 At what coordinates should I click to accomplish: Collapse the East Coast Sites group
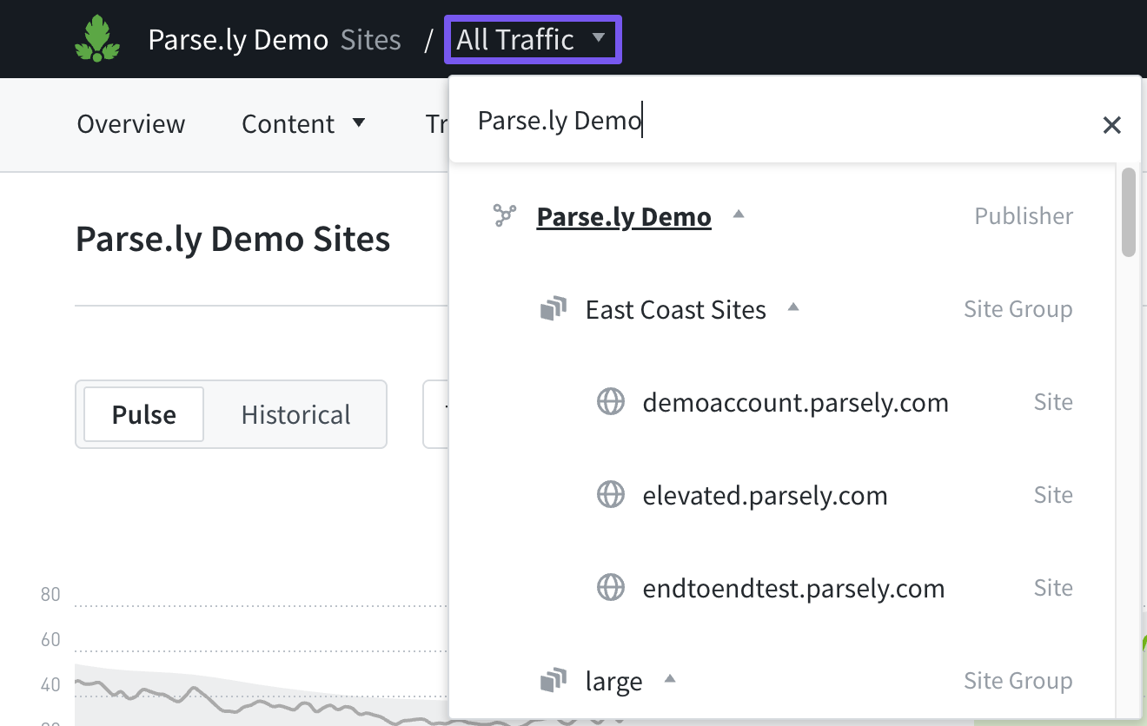coord(792,308)
